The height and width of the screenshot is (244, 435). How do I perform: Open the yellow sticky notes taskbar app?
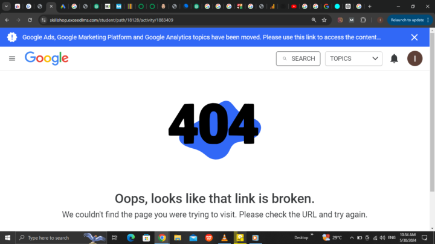240,237
